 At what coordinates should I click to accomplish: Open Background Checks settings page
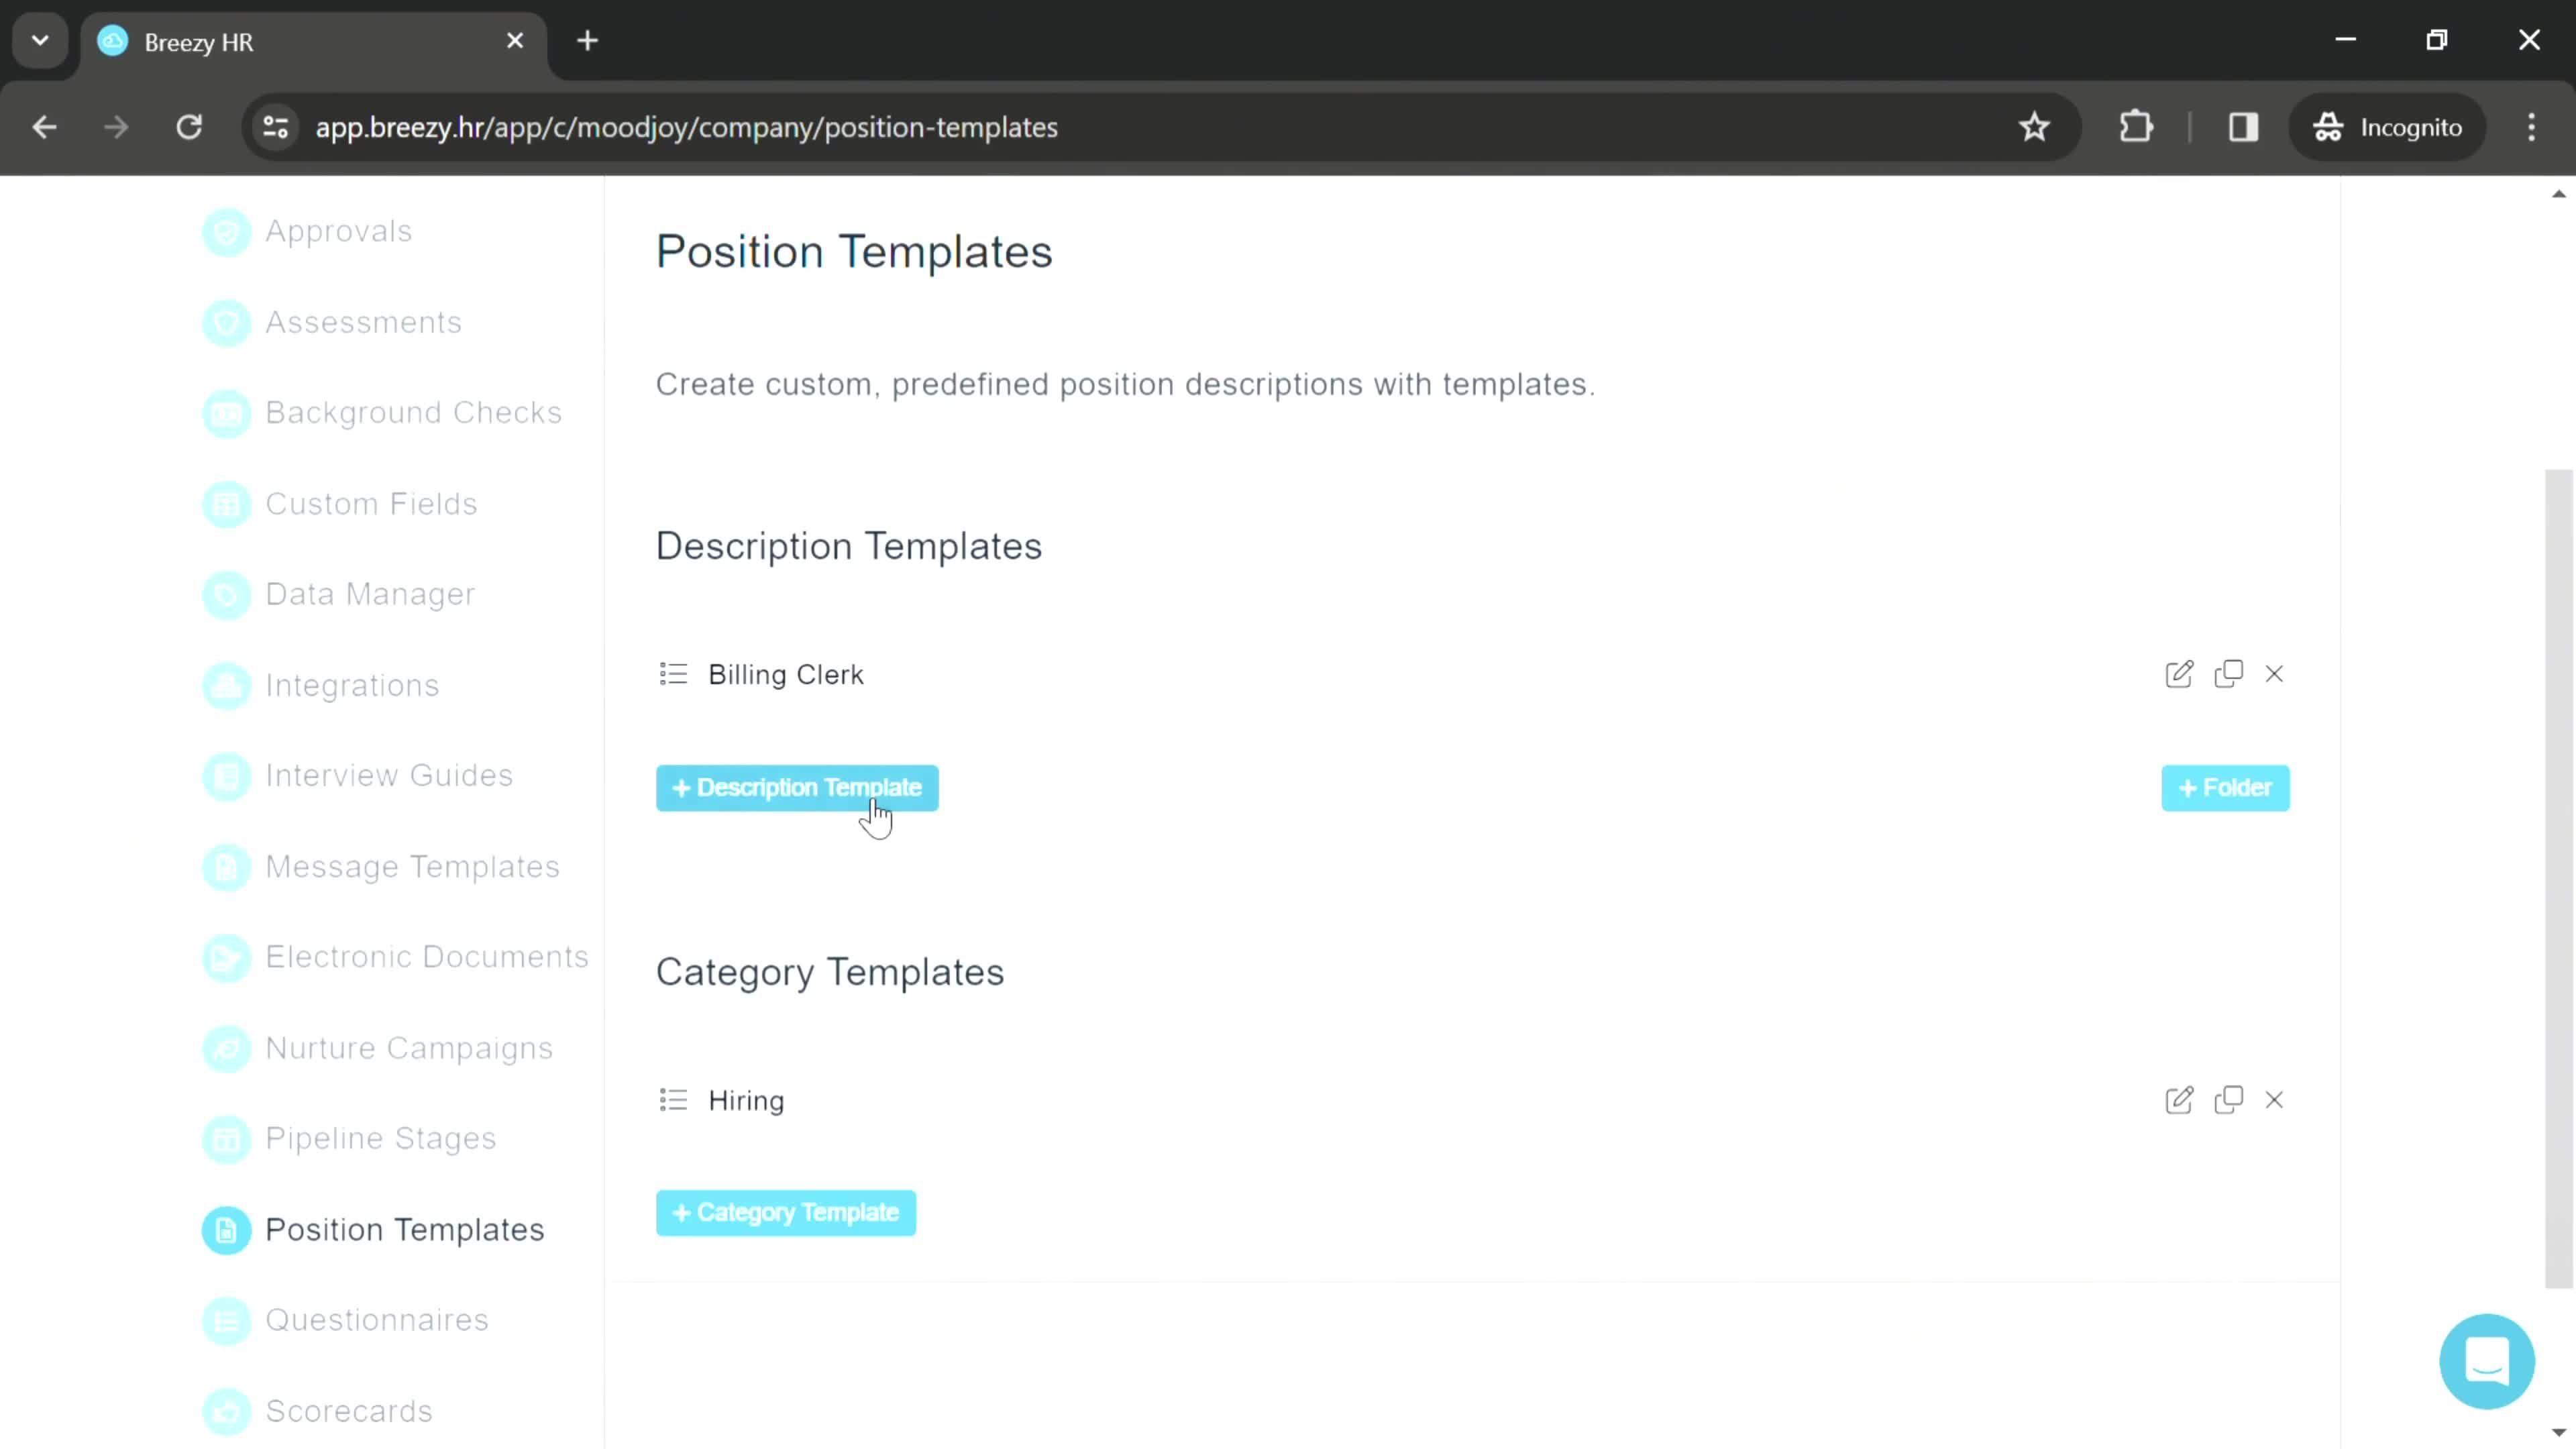click(413, 413)
